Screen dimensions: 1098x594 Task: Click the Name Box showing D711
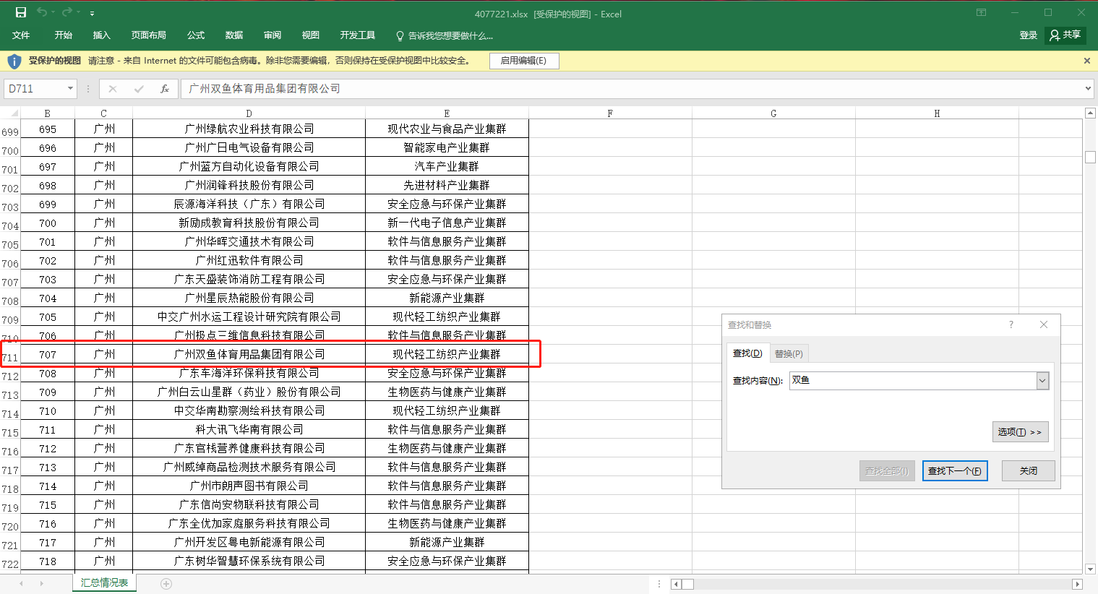[35, 89]
